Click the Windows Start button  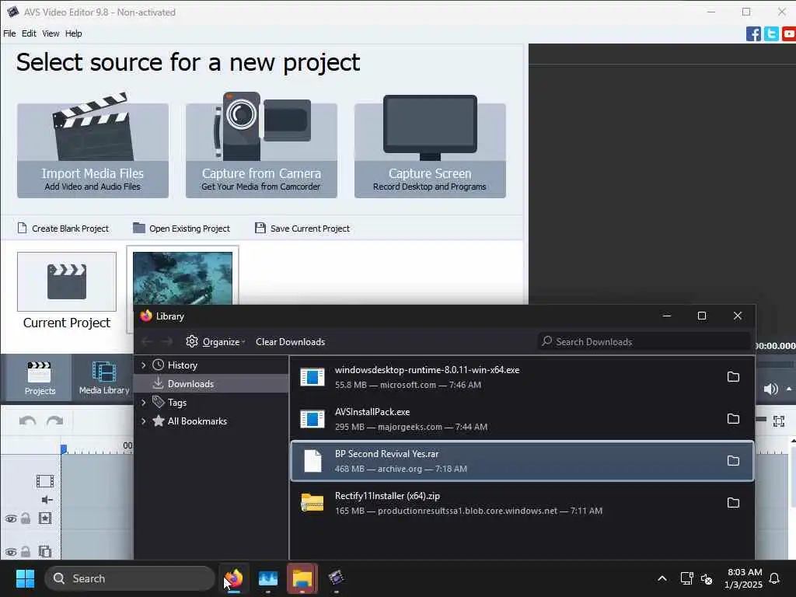tap(25, 578)
